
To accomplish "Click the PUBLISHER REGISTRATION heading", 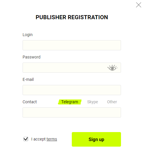I will pyautogui.click(x=72, y=17).
